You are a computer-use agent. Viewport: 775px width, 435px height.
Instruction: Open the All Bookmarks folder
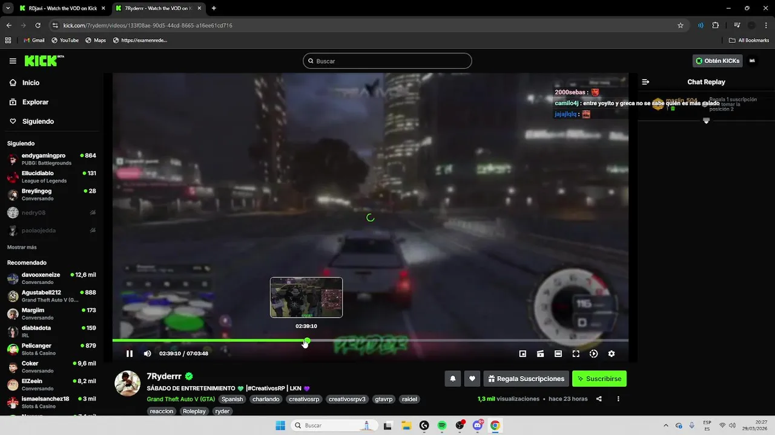pyautogui.click(x=749, y=40)
